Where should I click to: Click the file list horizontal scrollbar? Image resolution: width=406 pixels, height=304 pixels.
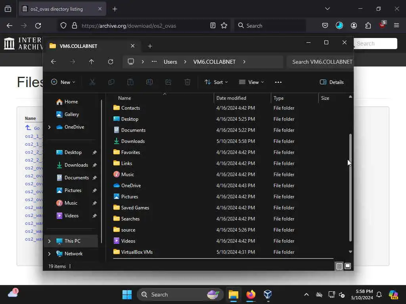click(x=223, y=258)
